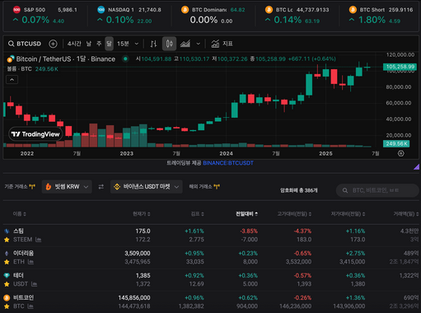Open the 지표 indicators menu
This screenshot has height=313, width=421.
pyautogui.click(x=222, y=44)
